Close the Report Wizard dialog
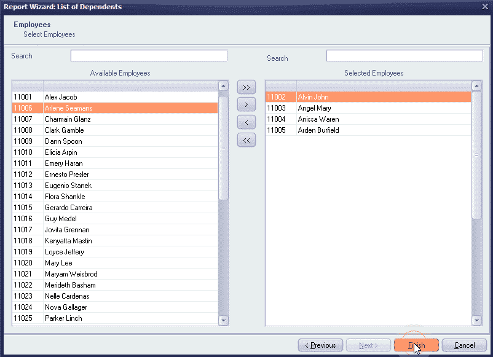Viewport: 493px width, 357px height. (x=484, y=7)
